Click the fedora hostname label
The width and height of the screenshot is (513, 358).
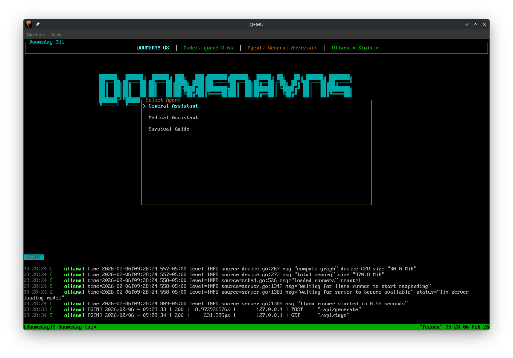coord(431,327)
